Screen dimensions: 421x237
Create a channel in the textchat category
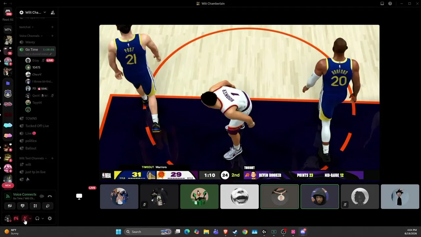(52, 27)
